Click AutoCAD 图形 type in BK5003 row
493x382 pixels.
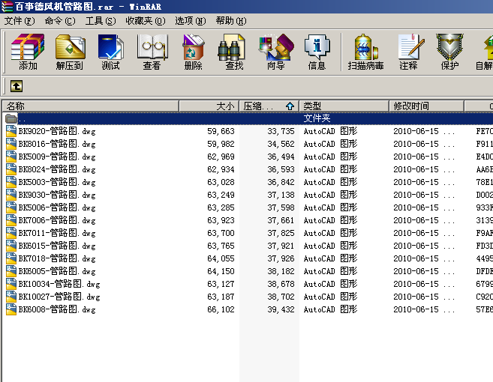330,182
